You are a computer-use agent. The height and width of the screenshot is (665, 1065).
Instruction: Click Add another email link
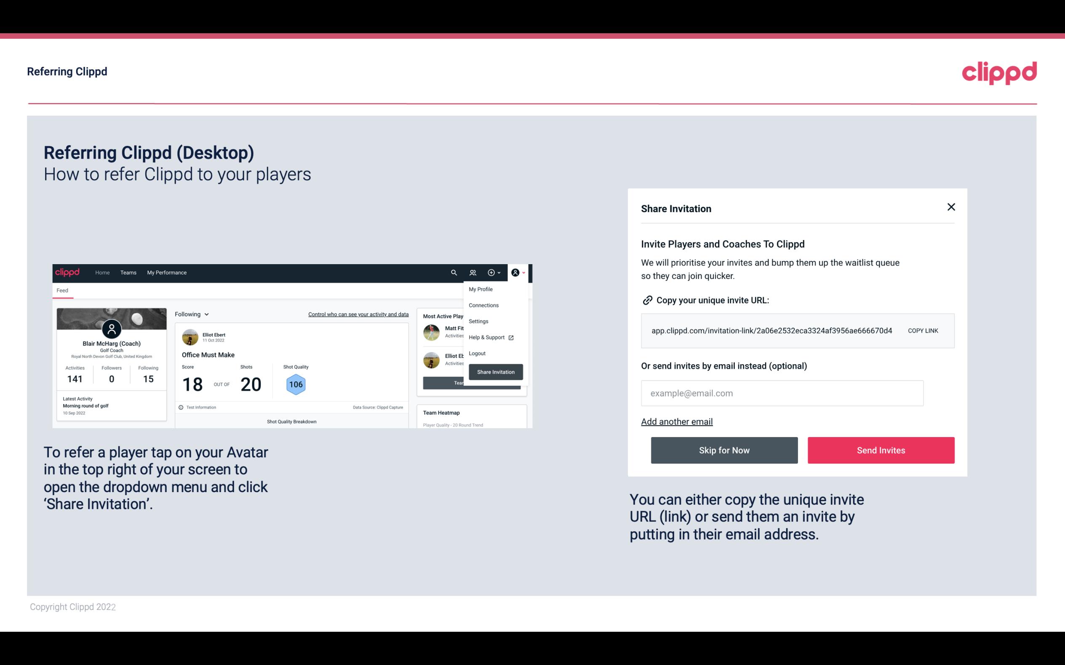pos(676,421)
